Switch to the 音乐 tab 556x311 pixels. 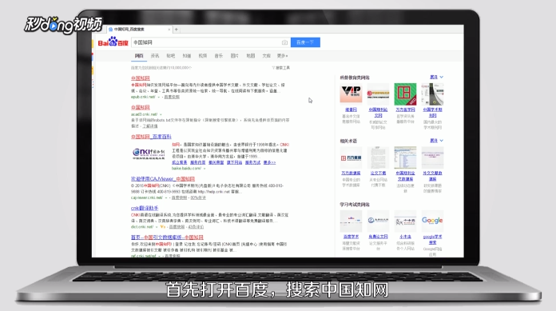219,56
